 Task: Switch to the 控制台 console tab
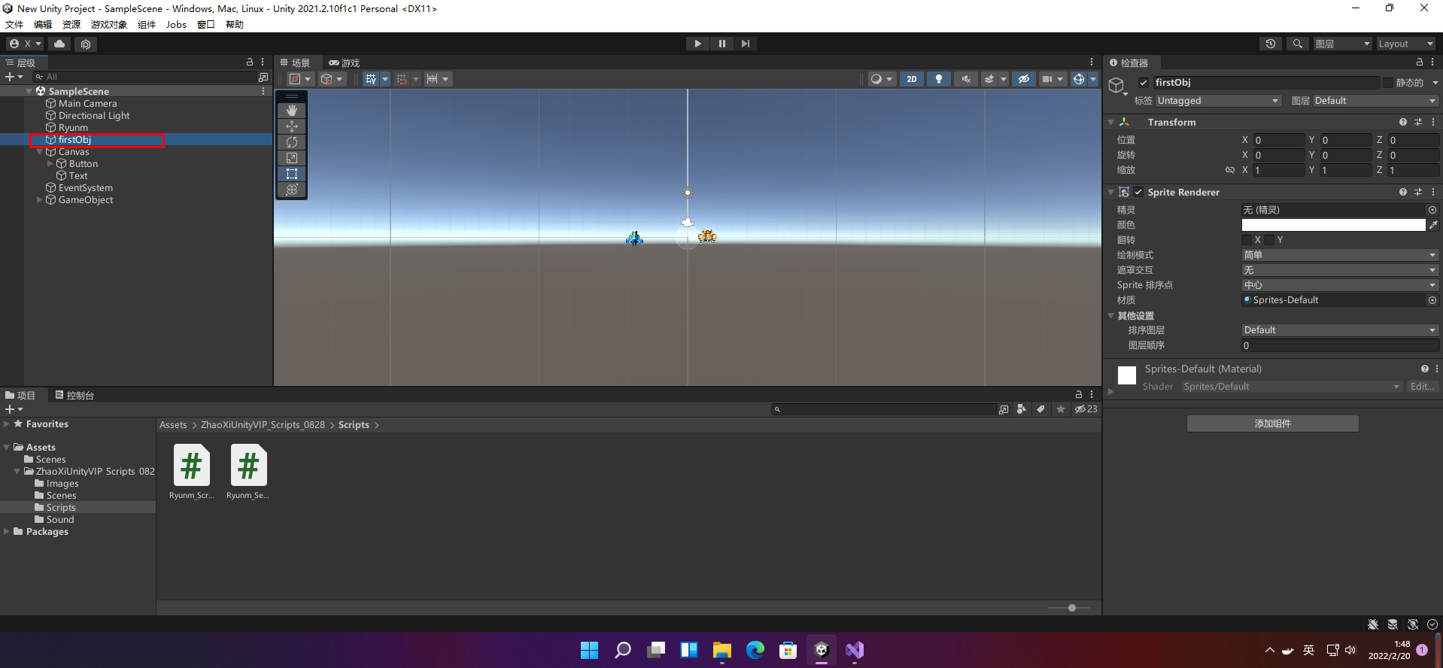[x=74, y=395]
